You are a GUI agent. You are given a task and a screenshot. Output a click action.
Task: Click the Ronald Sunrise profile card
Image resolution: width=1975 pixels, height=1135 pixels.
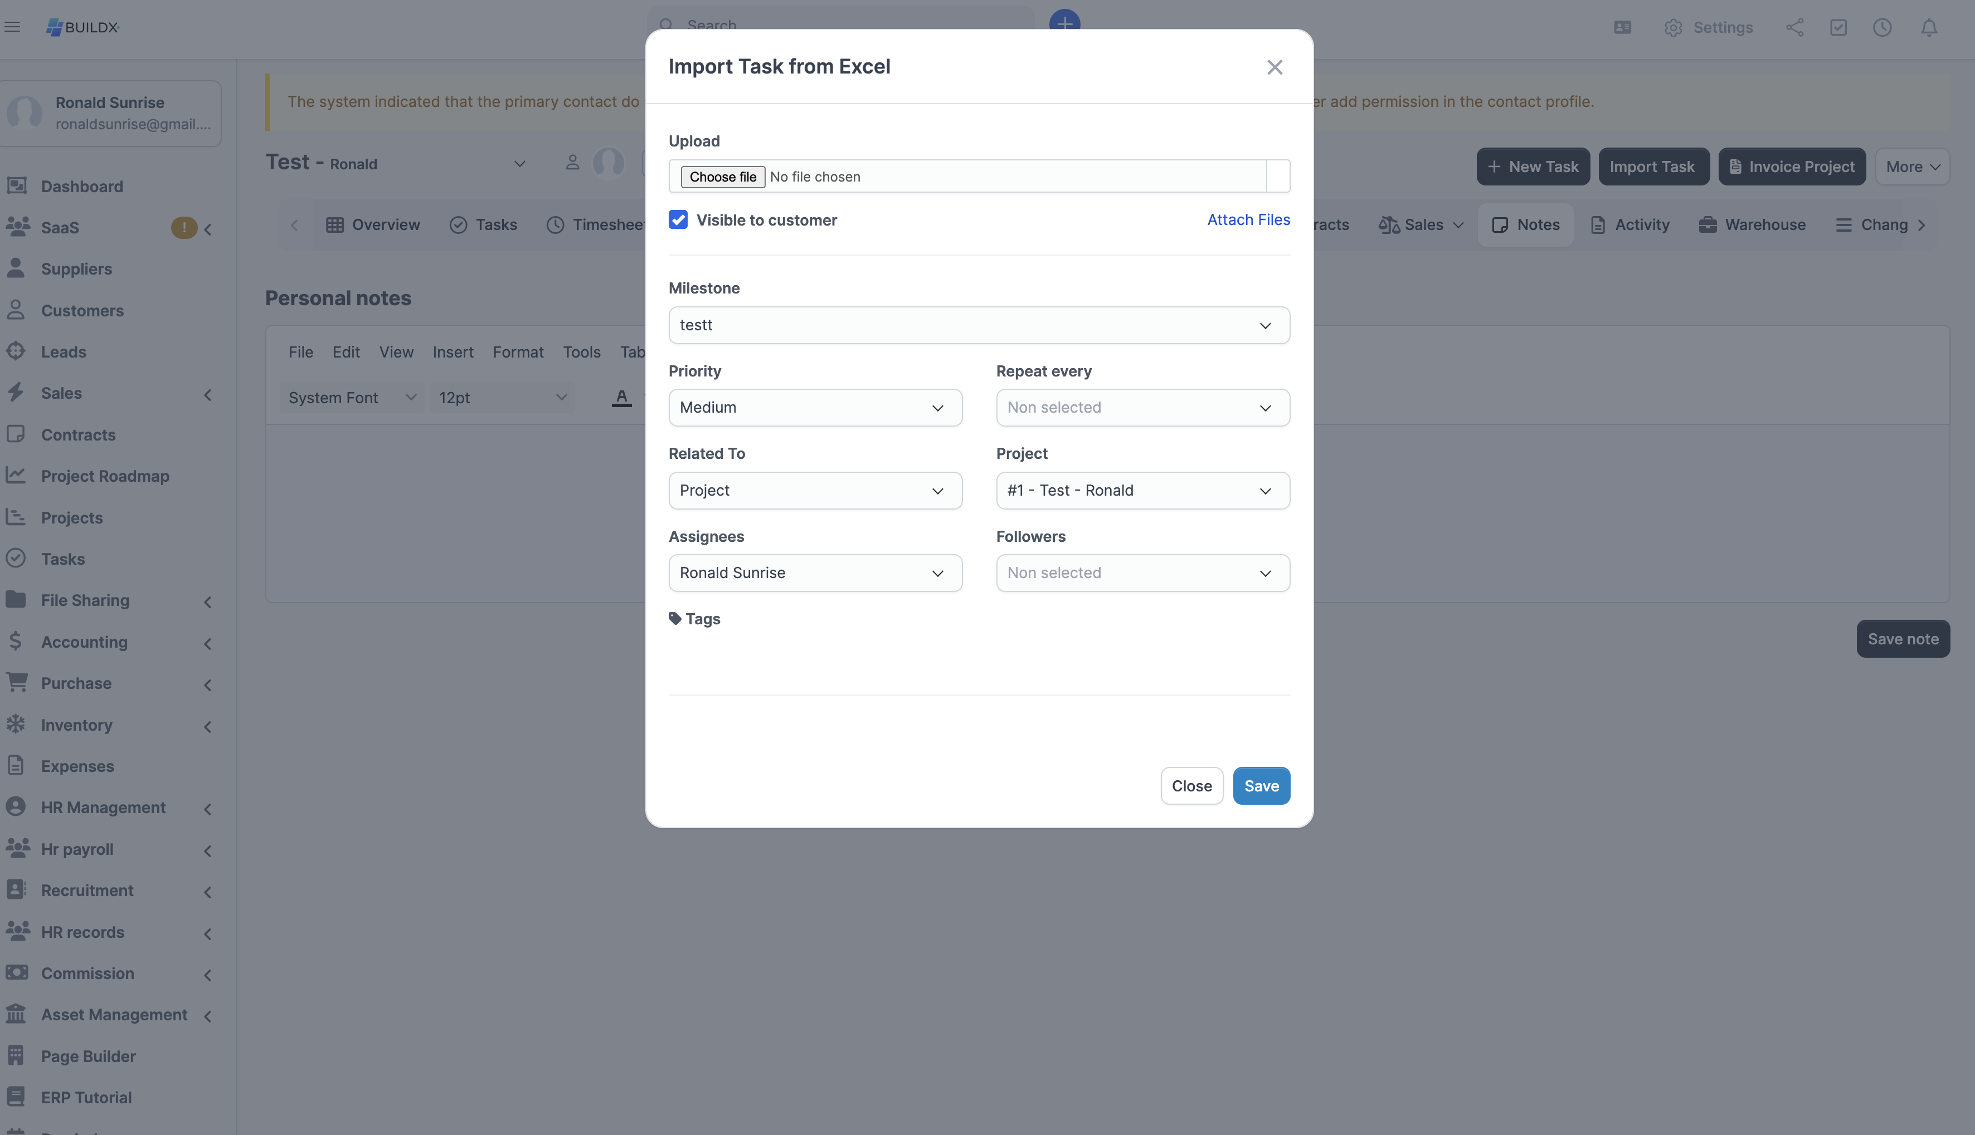click(110, 113)
